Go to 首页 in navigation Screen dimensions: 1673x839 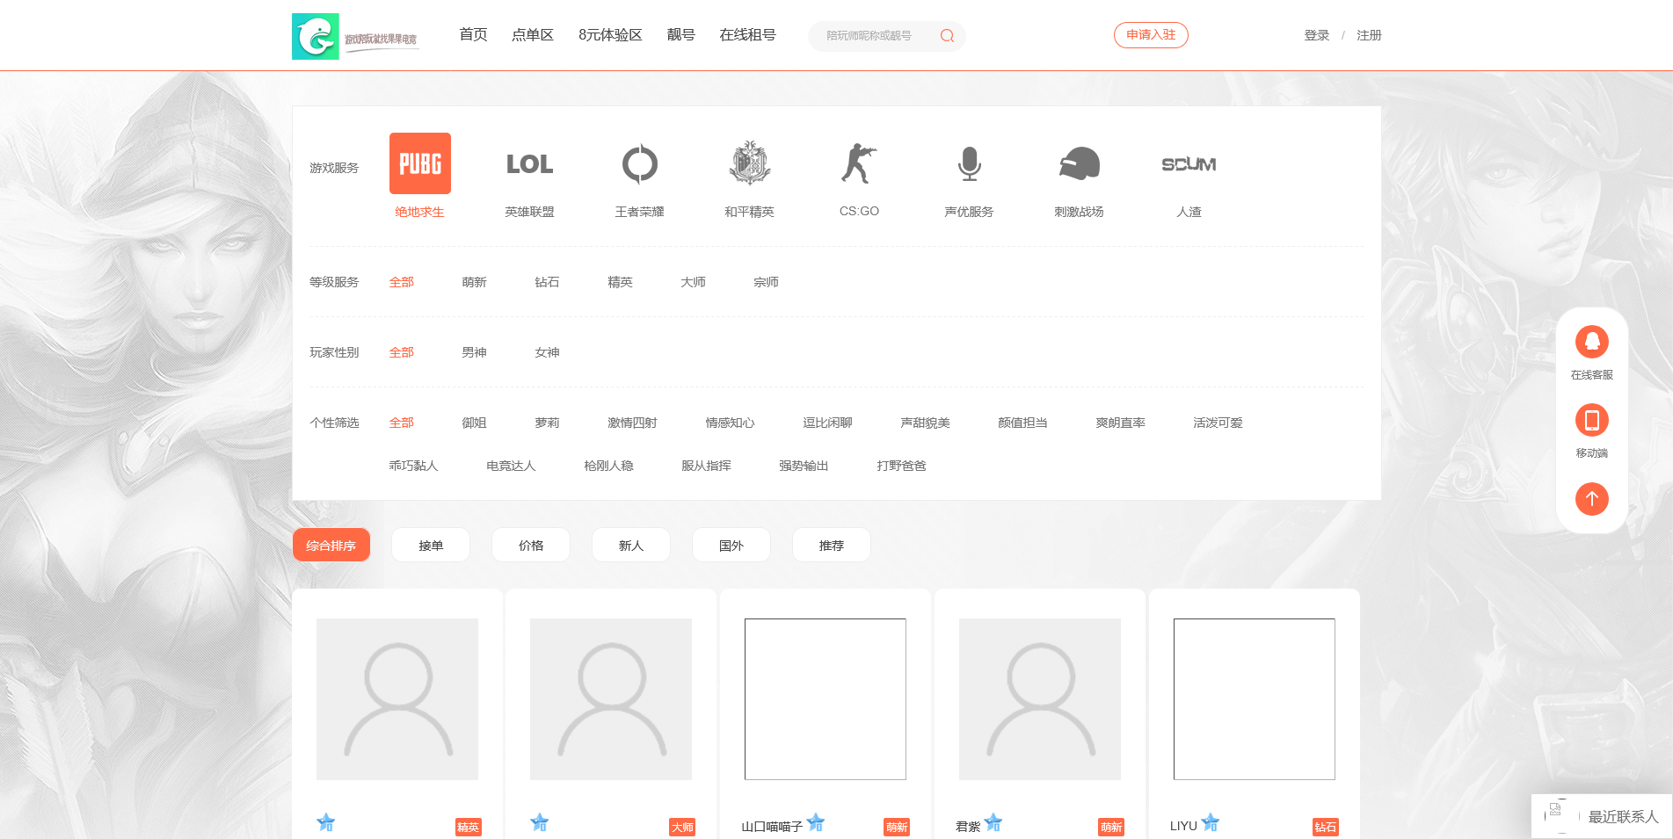coord(473,35)
